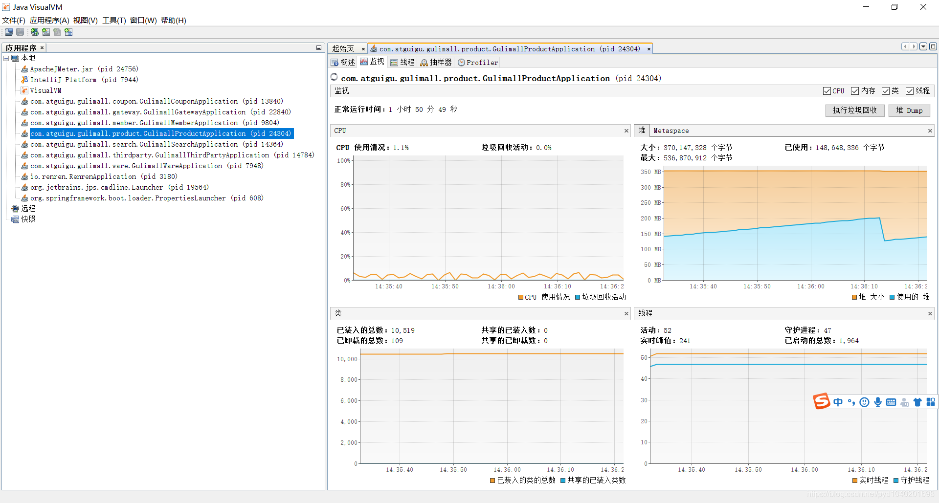The width and height of the screenshot is (939, 503).
Task: Close the 线程 chart panel
Action: (x=930, y=313)
